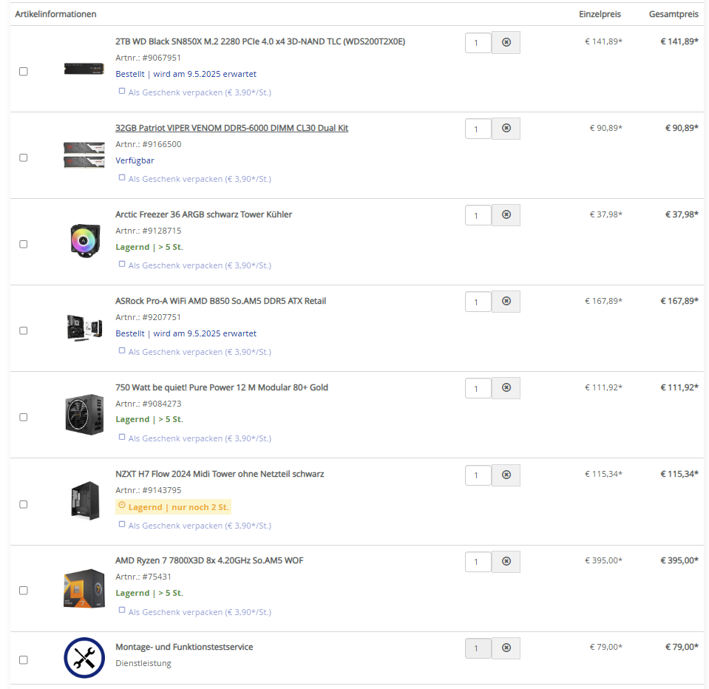709x689 pixels.
Task: Click the NZXT H7 Flow case thumbnail
Action: [x=85, y=501]
